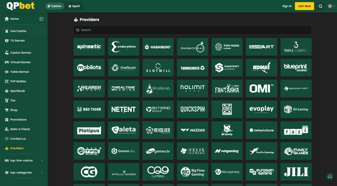The width and height of the screenshot is (337, 186).
Task: Go to the Sportbook menu item
Action: 18,91
